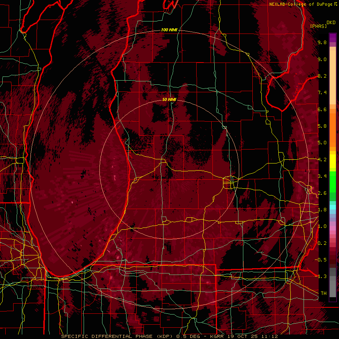Image resolution: width=339 pixels, height=339 pixels.
Task: Click the 9.8 value on the scale
Action: [x=322, y=42]
